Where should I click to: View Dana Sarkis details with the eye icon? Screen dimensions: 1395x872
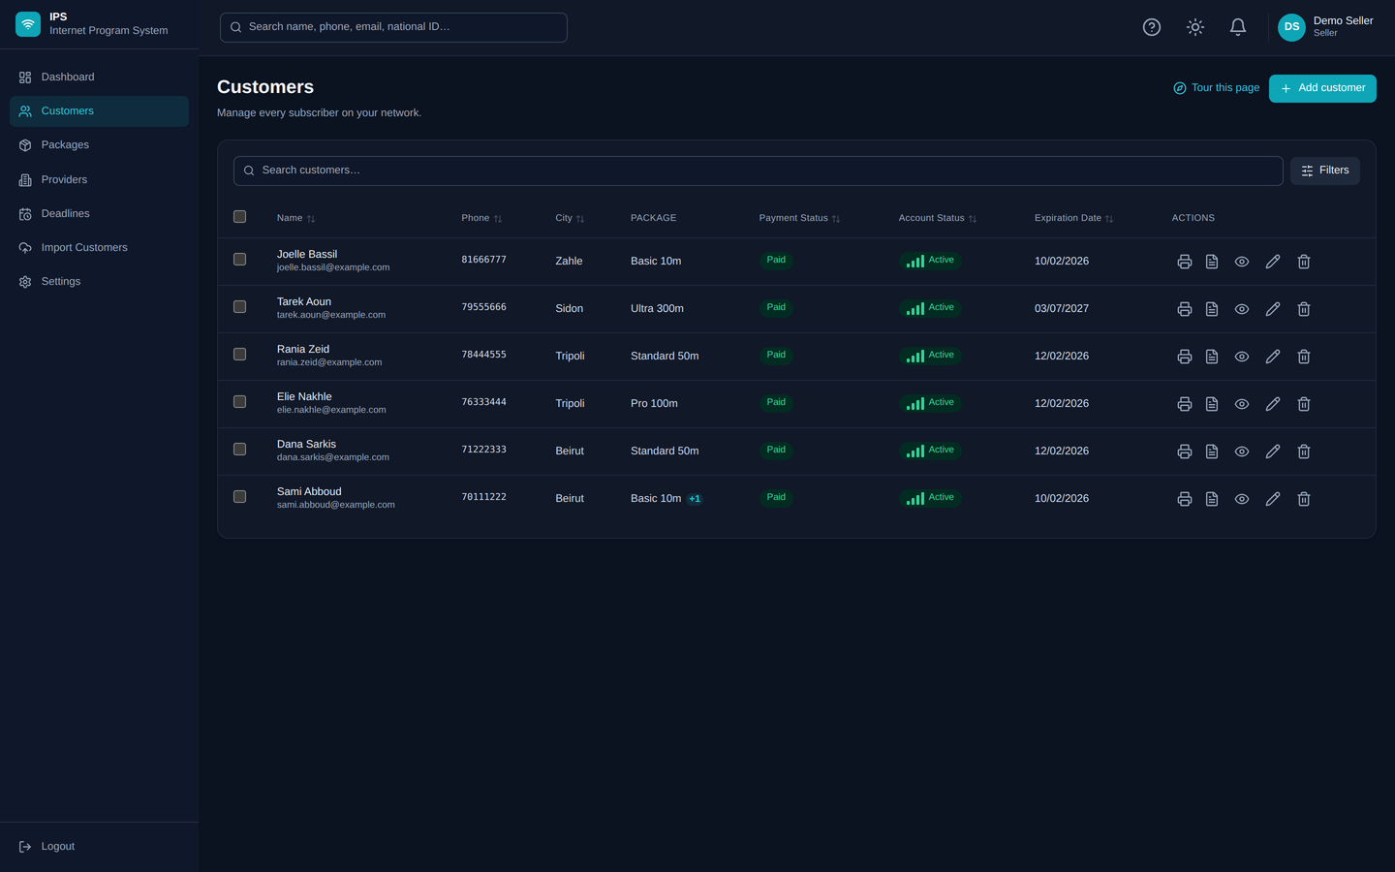(x=1242, y=452)
